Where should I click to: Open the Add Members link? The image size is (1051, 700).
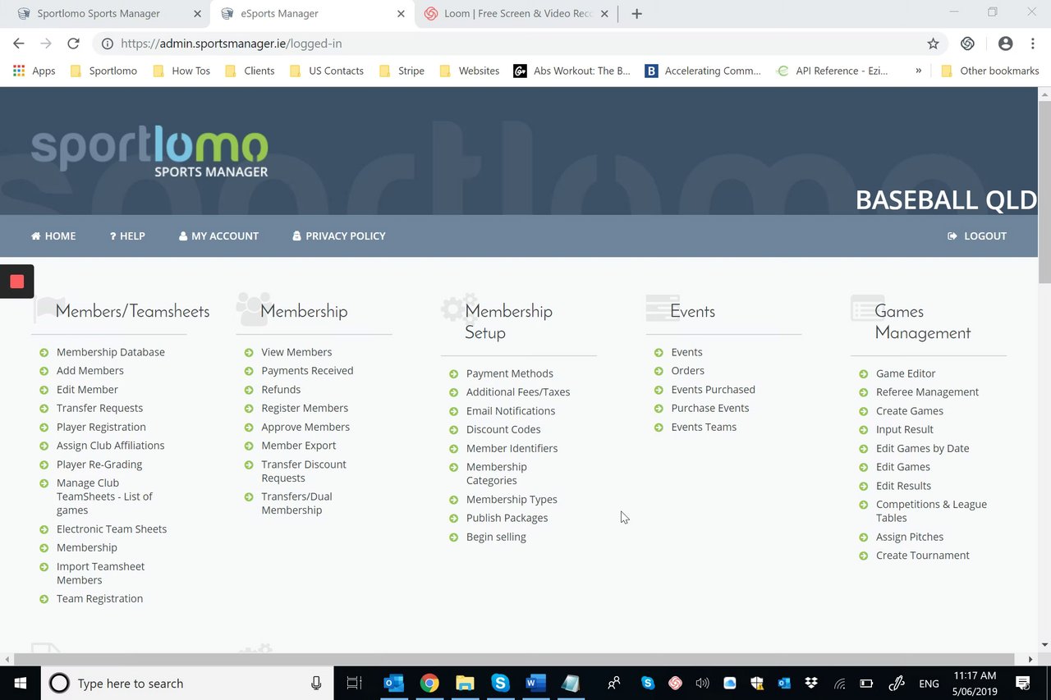point(89,371)
